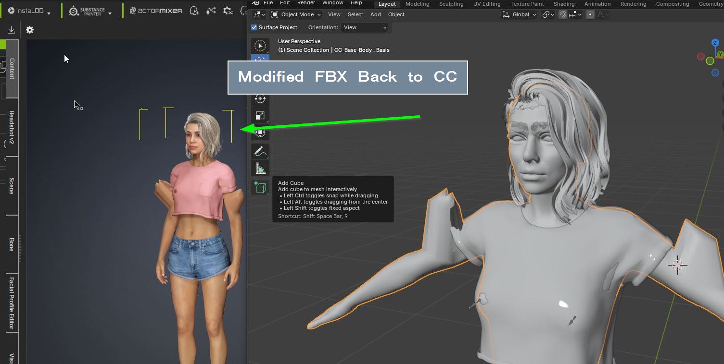Open the ActorMixer plugin
The height and width of the screenshot is (364, 724).
pyautogui.click(x=156, y=11)
